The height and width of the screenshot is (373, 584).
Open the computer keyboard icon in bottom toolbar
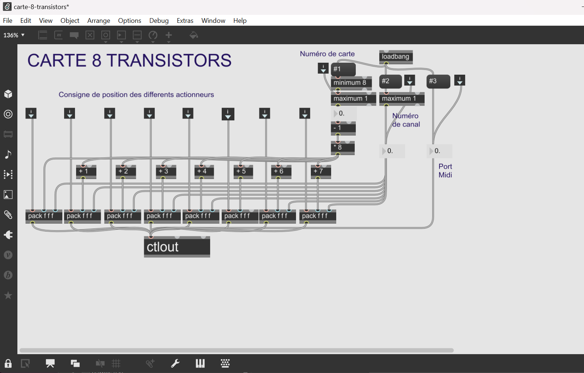(x=225, y=363)
